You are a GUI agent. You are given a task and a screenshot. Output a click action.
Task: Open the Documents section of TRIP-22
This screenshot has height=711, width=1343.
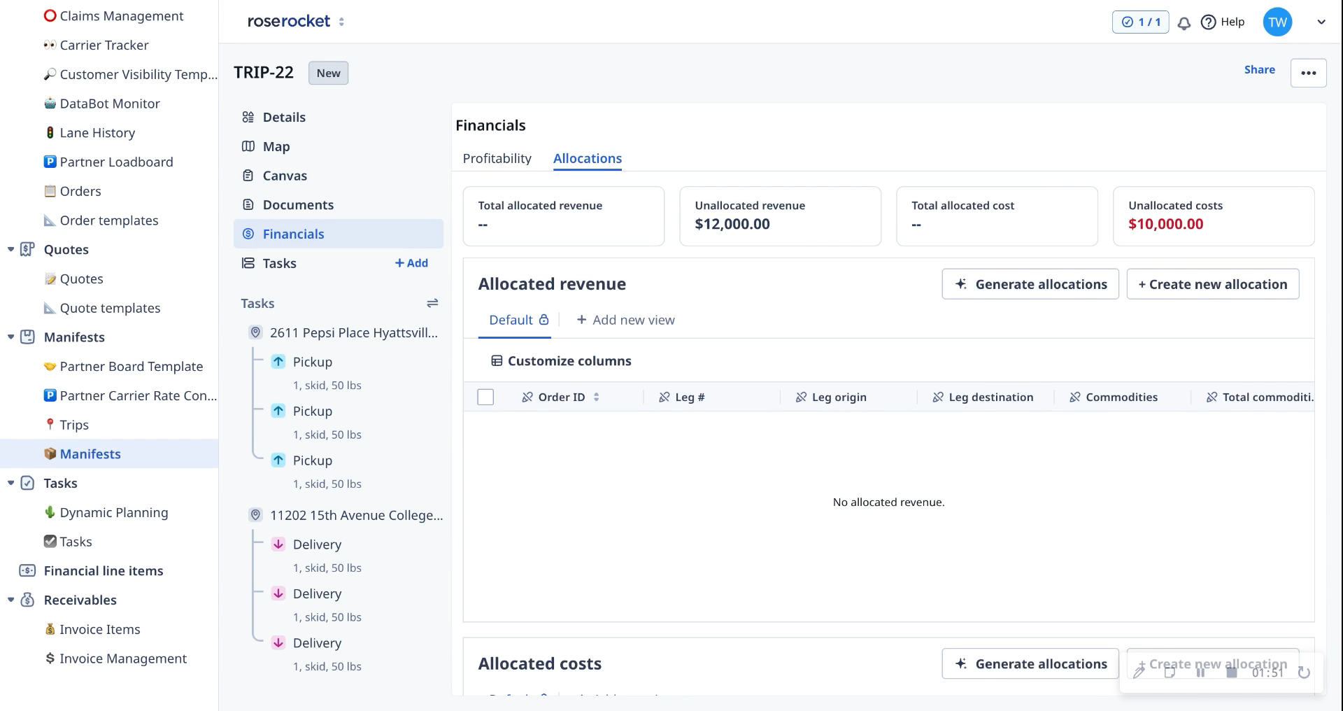click(x=339, y=205)
